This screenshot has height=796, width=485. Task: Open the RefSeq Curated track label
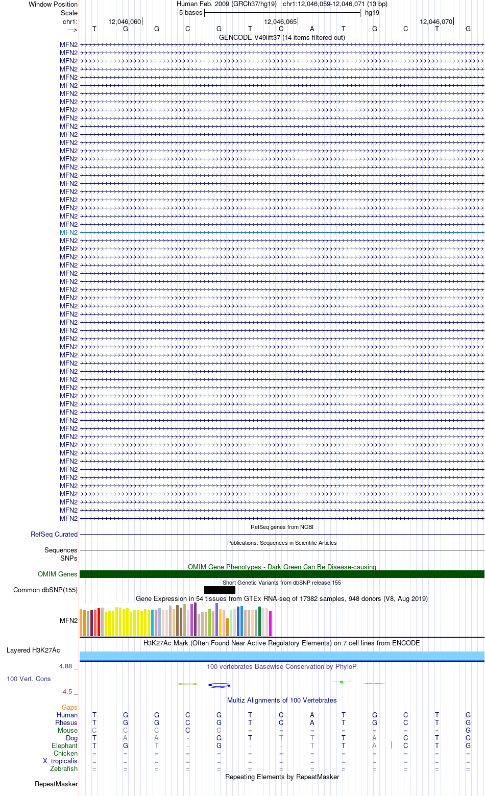coord(54,534)
